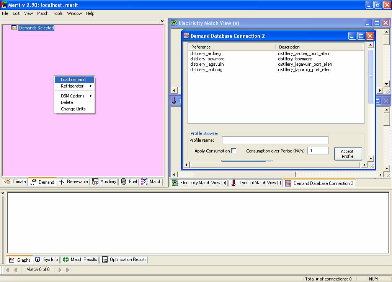
Task: Click the Match tab icon
Action: (x=144, y=182)
